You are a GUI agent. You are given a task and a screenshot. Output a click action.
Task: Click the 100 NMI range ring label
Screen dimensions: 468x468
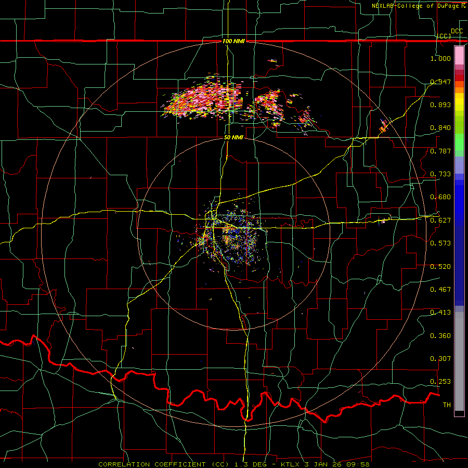233,41
